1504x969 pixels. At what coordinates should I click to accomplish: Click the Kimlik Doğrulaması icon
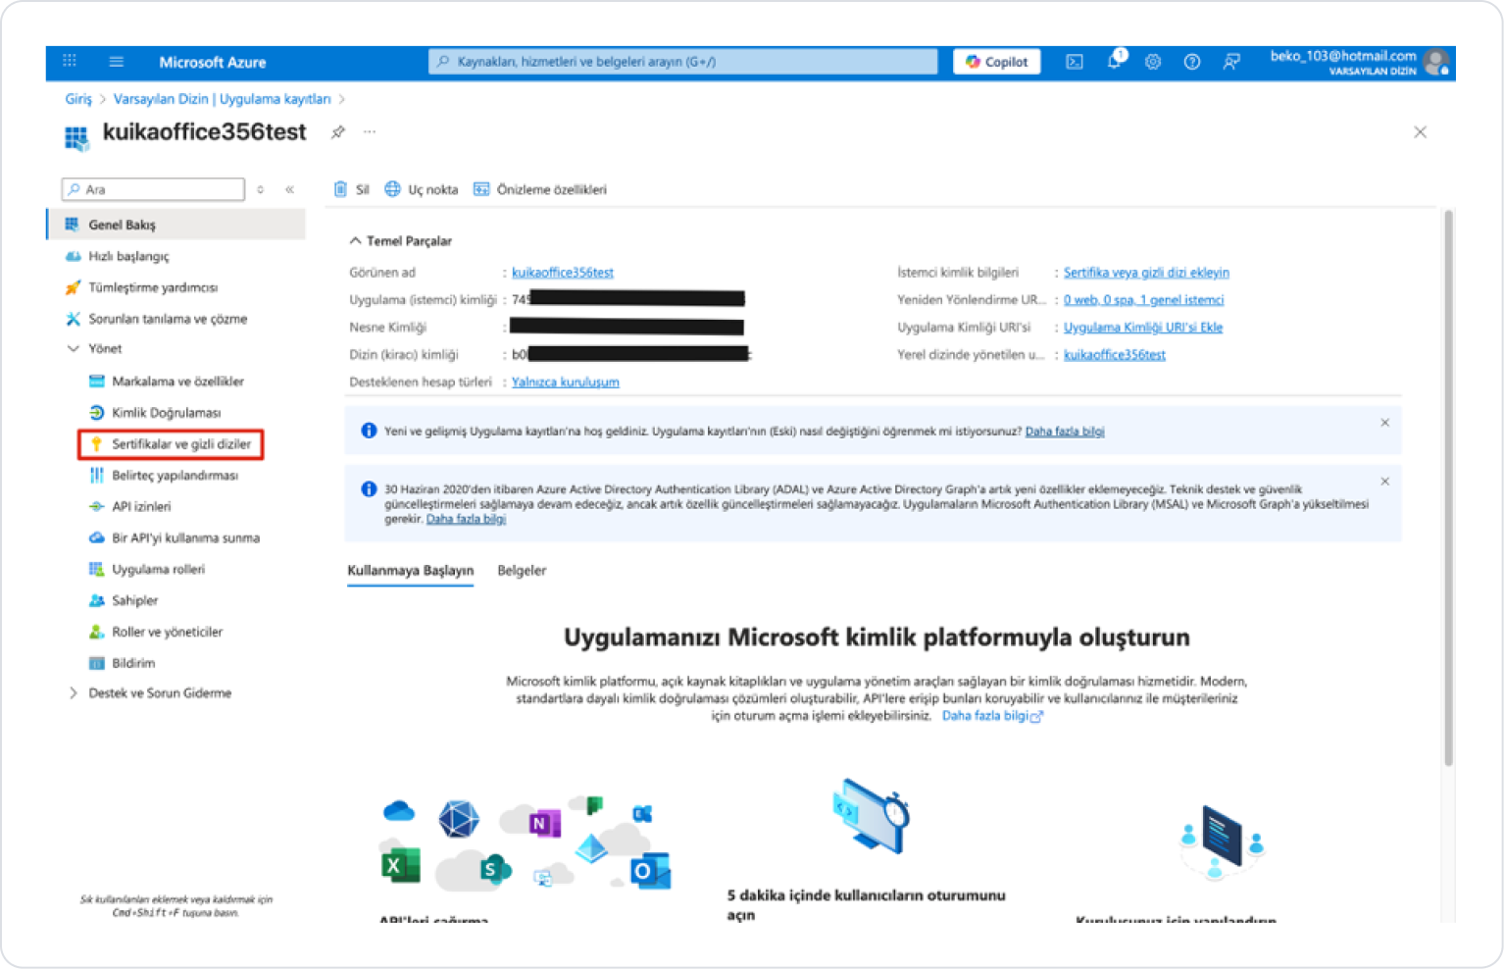point(96,413)
